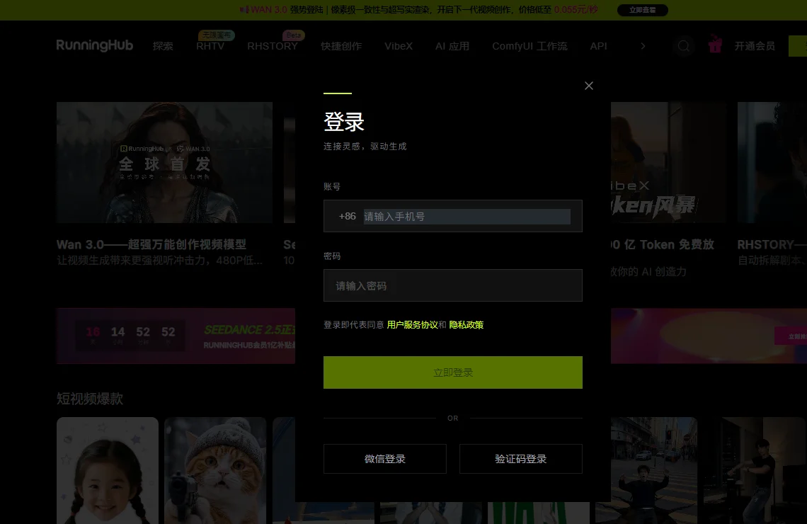Open the man in black shirt video thumbnail
The height and width of the screenshot is (524, 807).
click(x=755, y=470)
